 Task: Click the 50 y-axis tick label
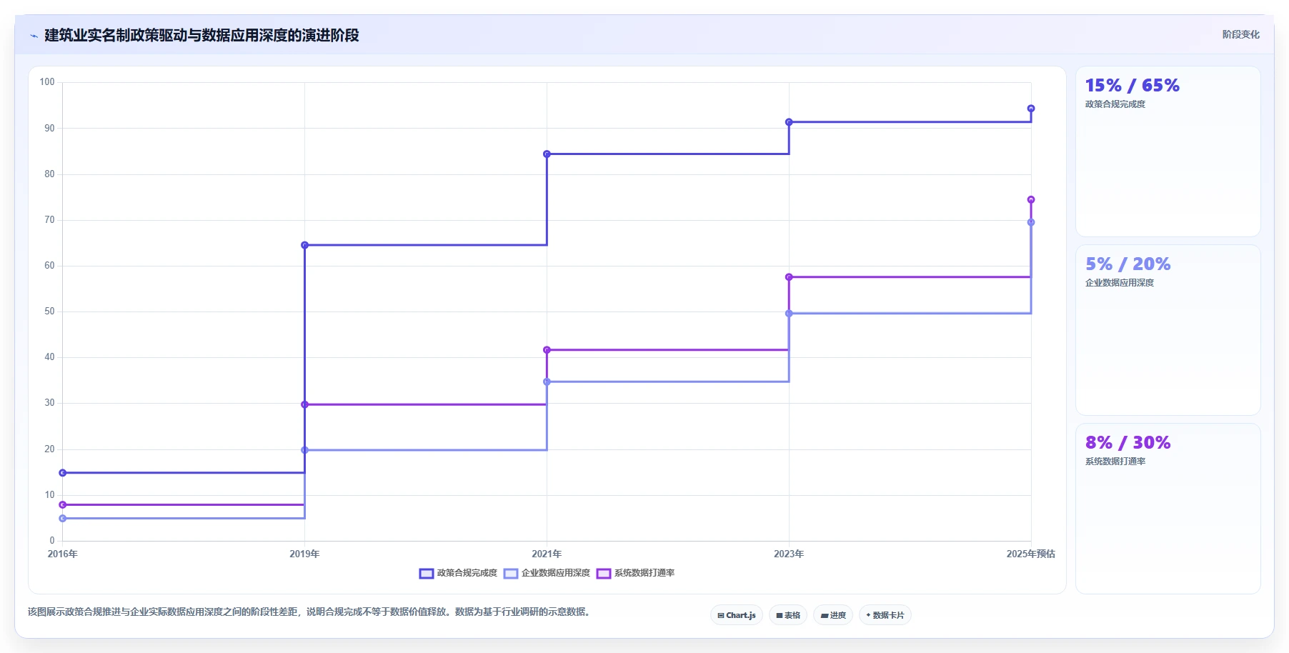pos(49,311)
